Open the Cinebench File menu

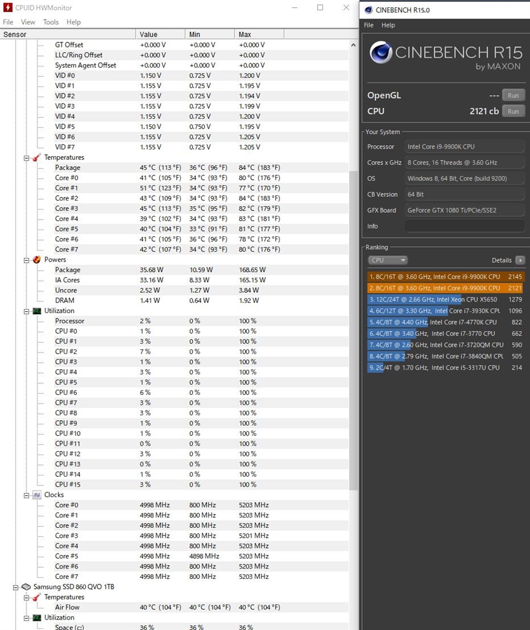(x=369, y=25)
